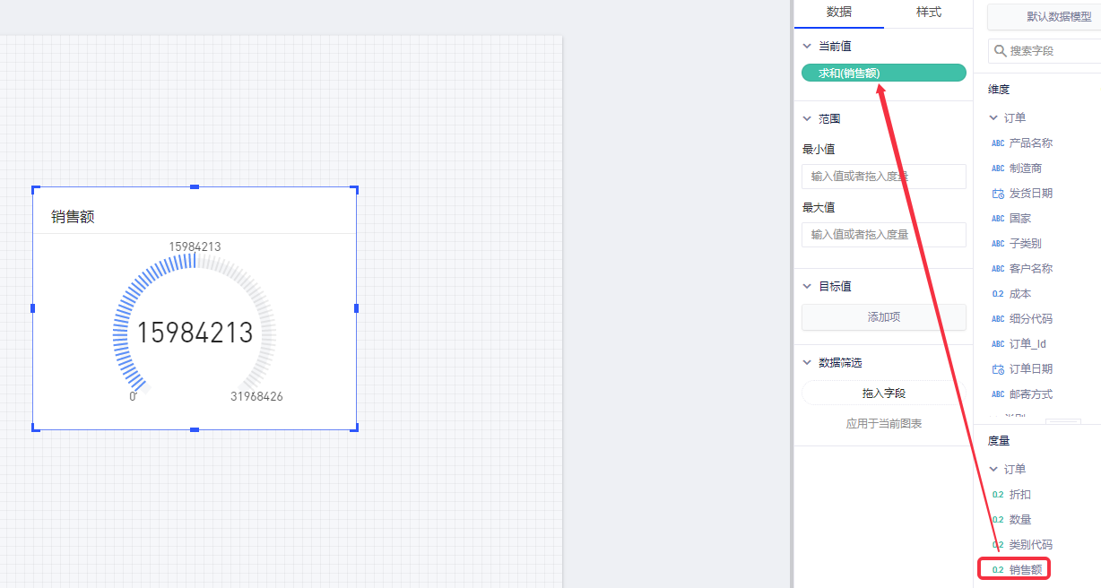The height and width of the screenshot is (588, 1101).
Task: Select the 国家 dimension field
Action: tap(1019, 219)
